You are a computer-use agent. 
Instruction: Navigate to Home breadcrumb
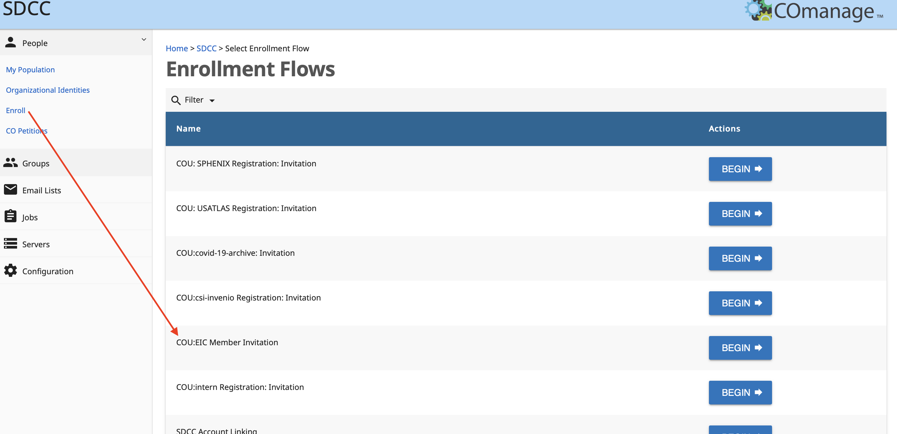[x=177, y=48]
